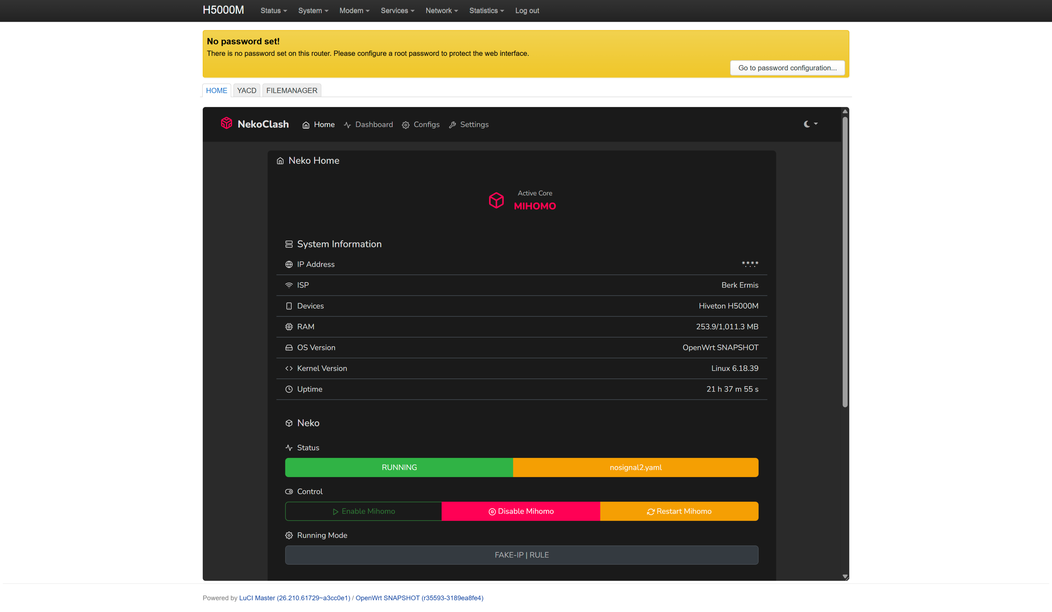This screenshot has width=1052, height=612.
Task: Click Go to password configuration button
Action: point(787,68)
